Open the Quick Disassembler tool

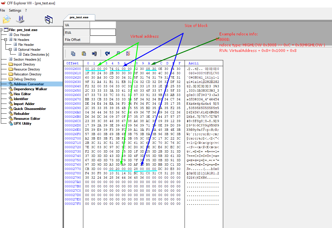point(30,109)
